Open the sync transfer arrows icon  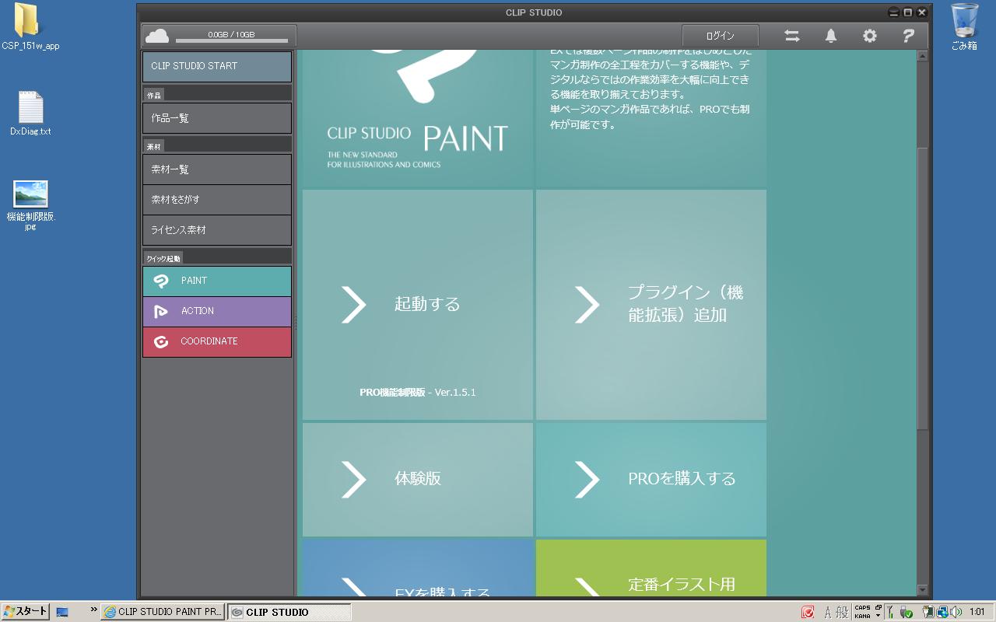791,36
